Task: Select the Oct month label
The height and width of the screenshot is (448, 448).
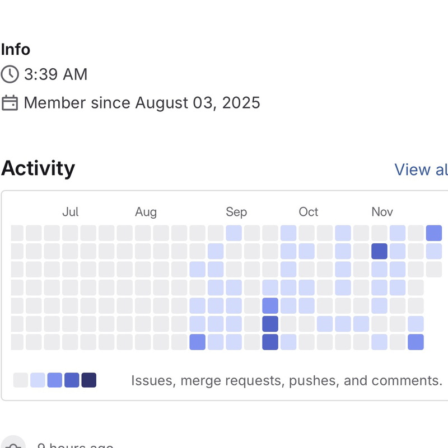Action: click(x=308, y=212)
